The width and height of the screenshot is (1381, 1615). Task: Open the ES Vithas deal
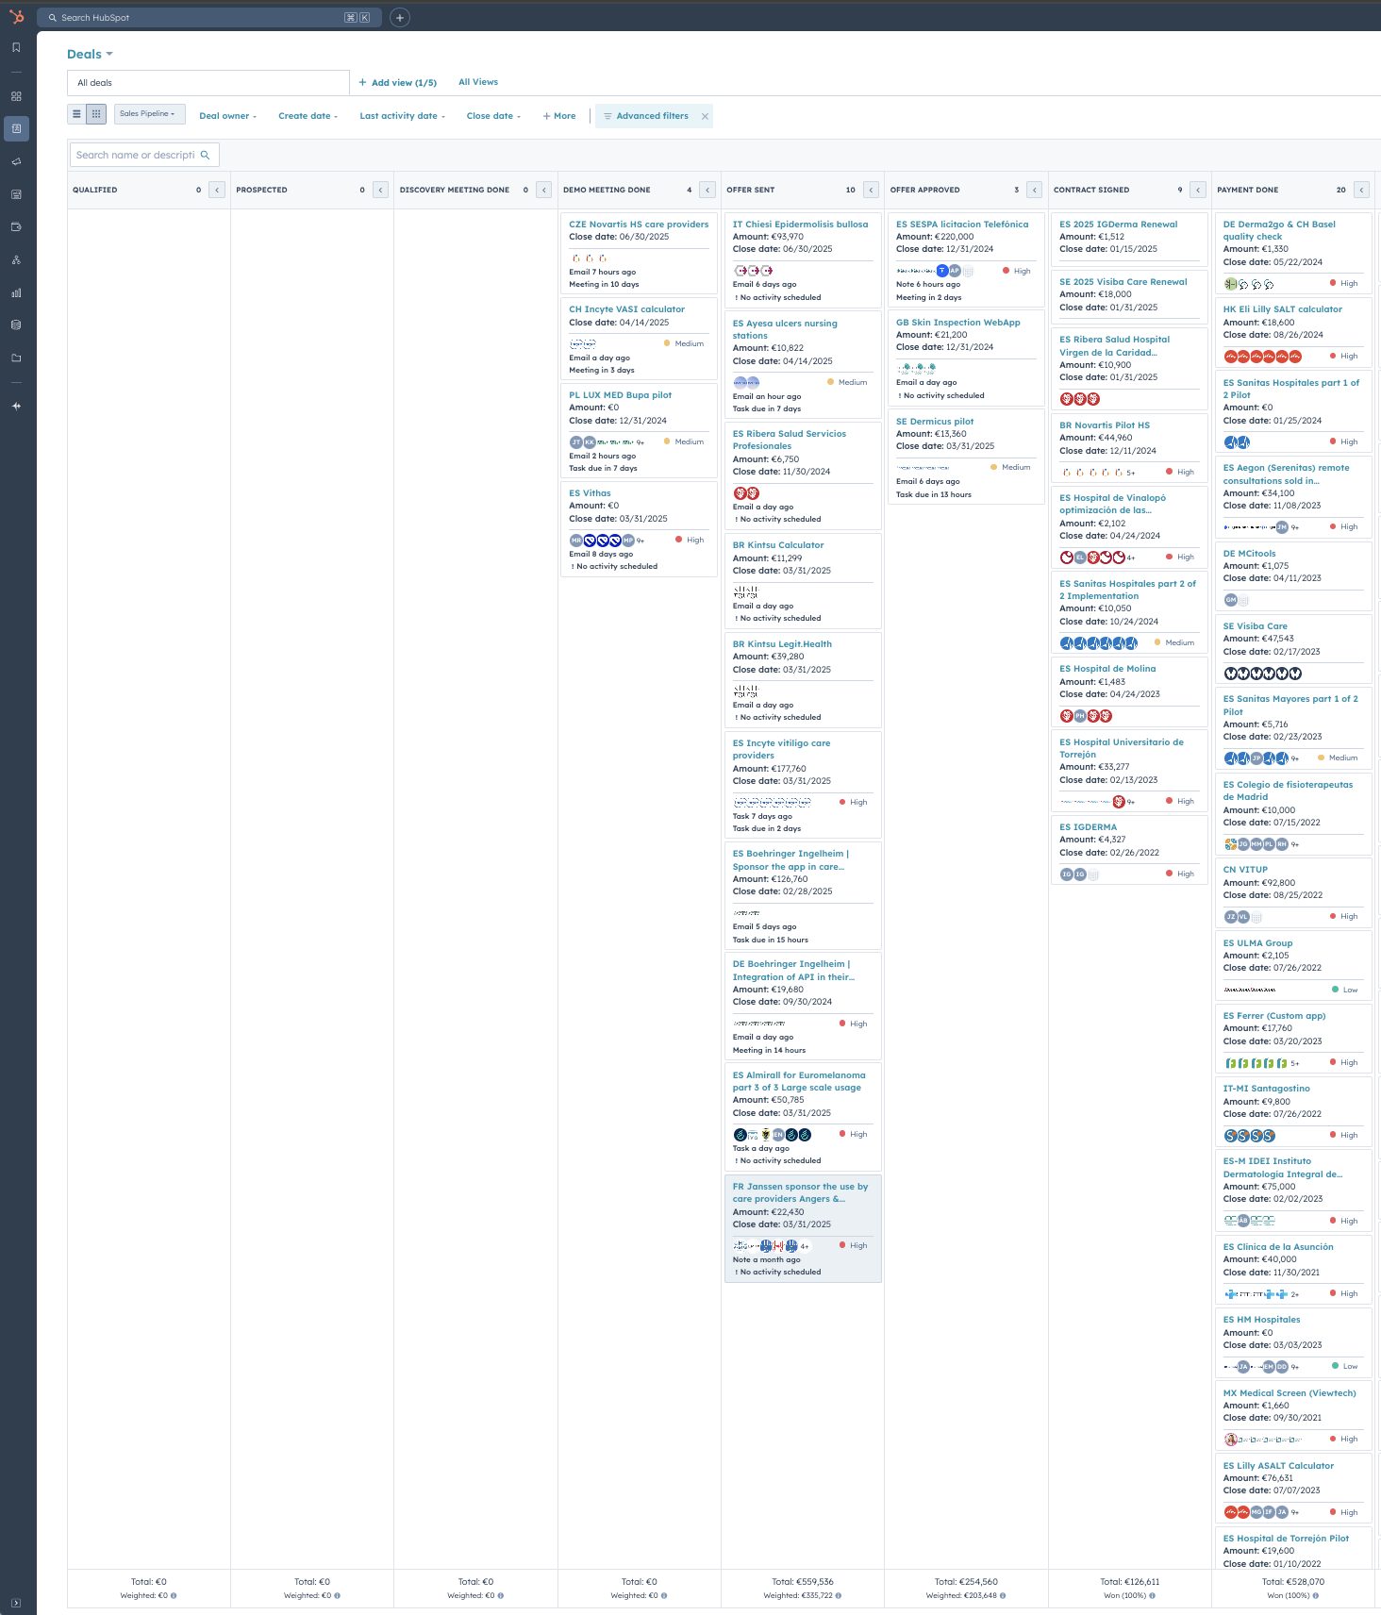590,493
